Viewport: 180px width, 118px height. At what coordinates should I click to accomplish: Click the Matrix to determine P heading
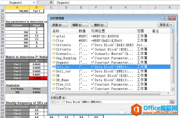coord(26,57)
